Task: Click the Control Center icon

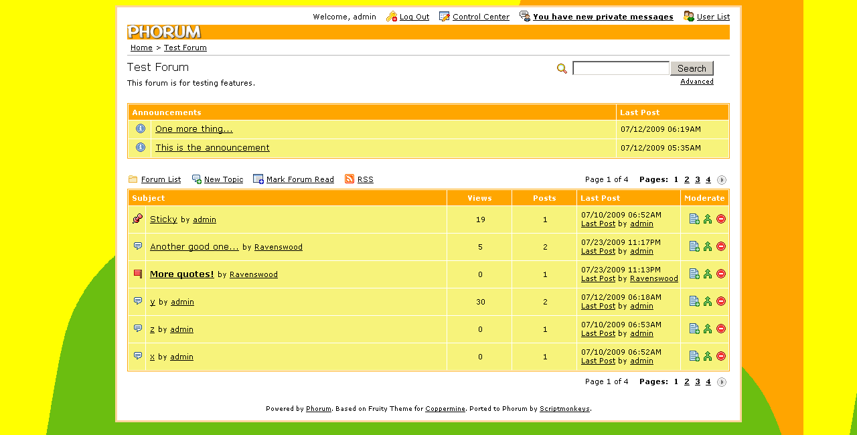Action: point(445,16)
